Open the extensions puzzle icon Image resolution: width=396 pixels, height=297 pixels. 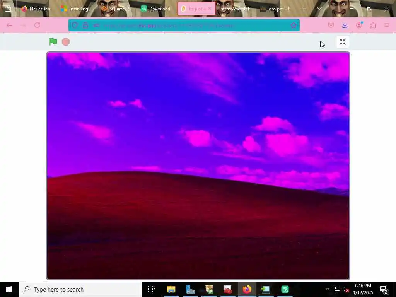point(373,25)
